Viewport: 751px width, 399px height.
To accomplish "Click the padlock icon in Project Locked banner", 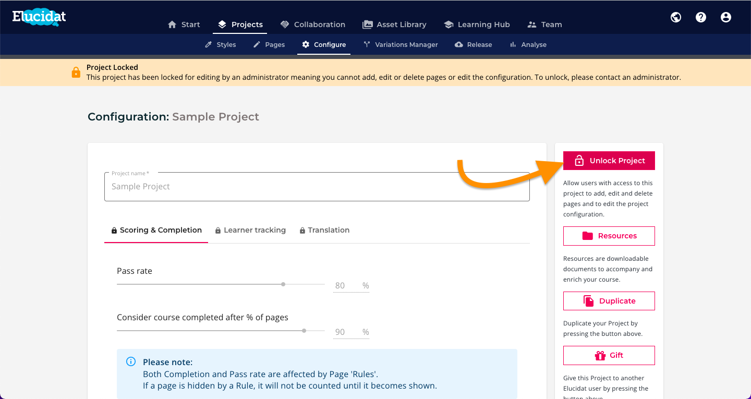I will pos(76,72).
